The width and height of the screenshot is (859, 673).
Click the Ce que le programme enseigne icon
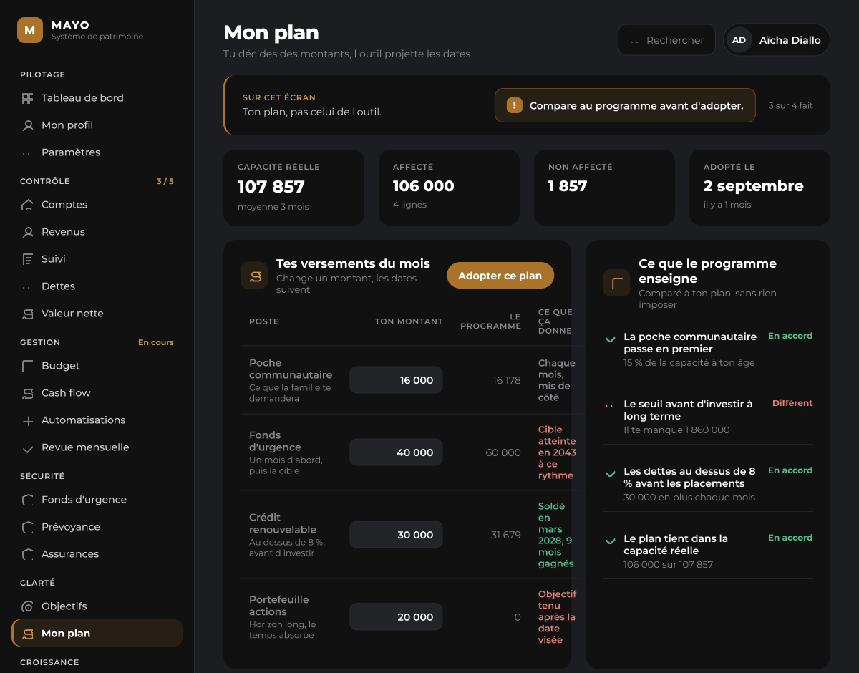(x=616, y=283)
